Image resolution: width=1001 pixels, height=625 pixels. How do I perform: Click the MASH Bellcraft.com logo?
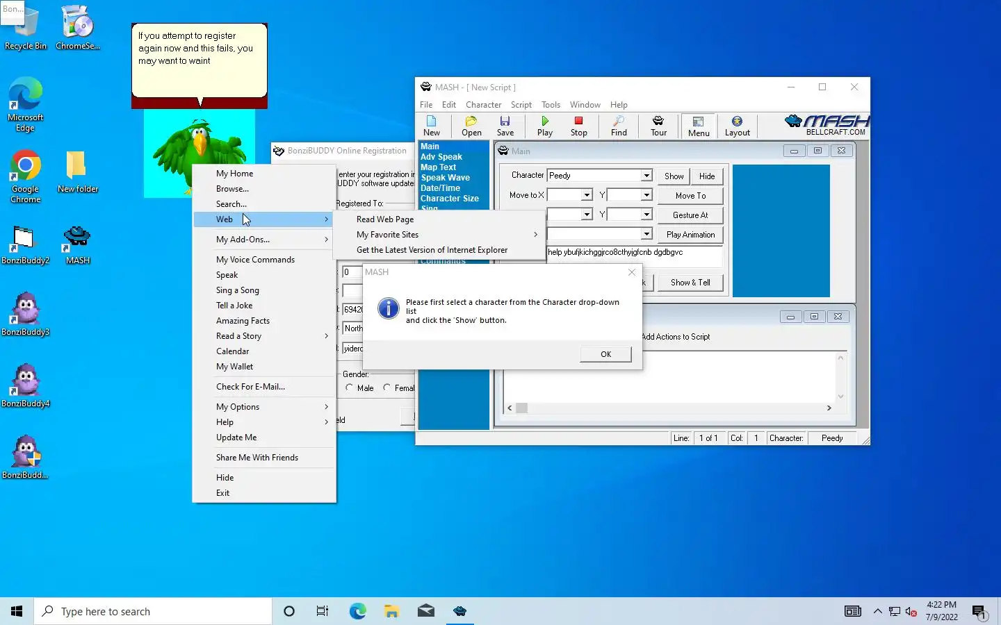[826, 126]
